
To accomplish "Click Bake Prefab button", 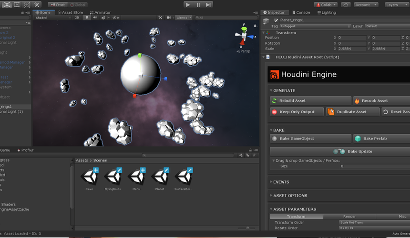I will click(x=381, y=139).
